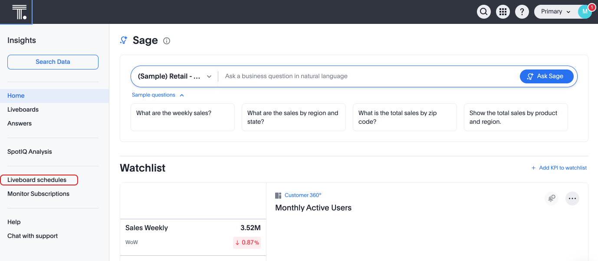Image resolution: width=598 pixels, height=261 pixels.
Task: Open the three-dot more options menu
Action: coord(572,198)
